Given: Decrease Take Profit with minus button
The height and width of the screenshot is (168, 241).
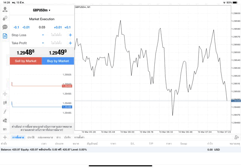Looking at the screenshot, I should coord(43,43).
